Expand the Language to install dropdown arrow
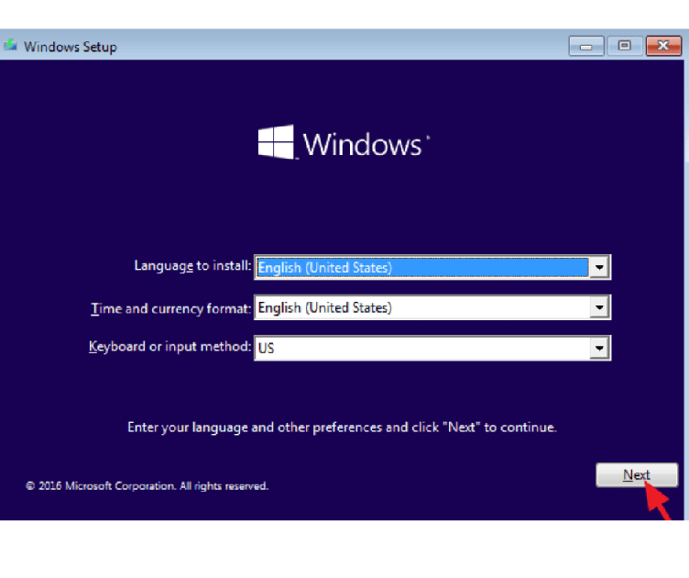The image size is (689, 578). [x=599, y=267]
